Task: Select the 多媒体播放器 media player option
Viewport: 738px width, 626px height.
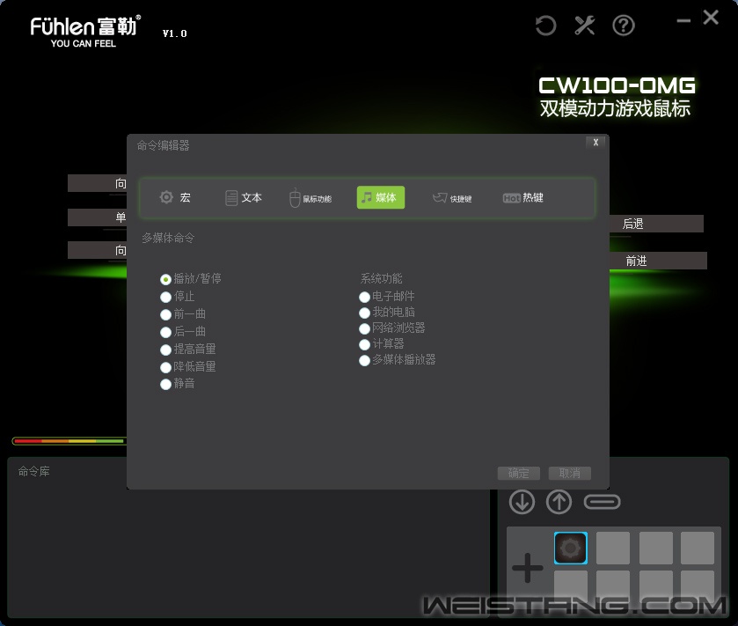Action: click(364, 360)
